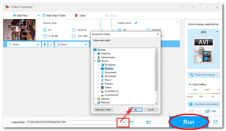Click the Quick setting resolution slider handle
This screenshot has height=131, width=226.
(x=189, y=94)
